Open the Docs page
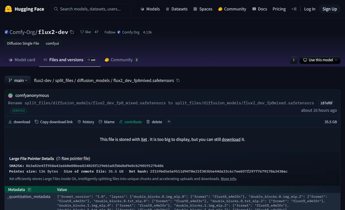The image size is (345, 210). pyautogui.click(x=260, y=9)
